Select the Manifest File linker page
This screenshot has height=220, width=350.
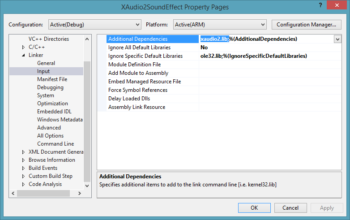(52, 79)
